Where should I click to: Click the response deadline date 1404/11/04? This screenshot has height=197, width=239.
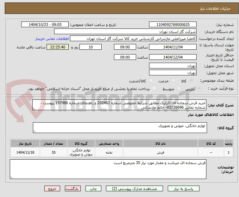[173, 47]
